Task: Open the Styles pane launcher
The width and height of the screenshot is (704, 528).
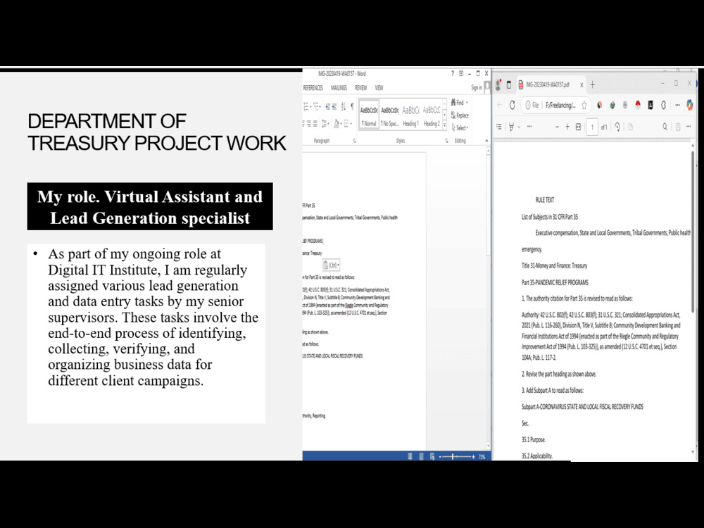Action: coord(447,141)
